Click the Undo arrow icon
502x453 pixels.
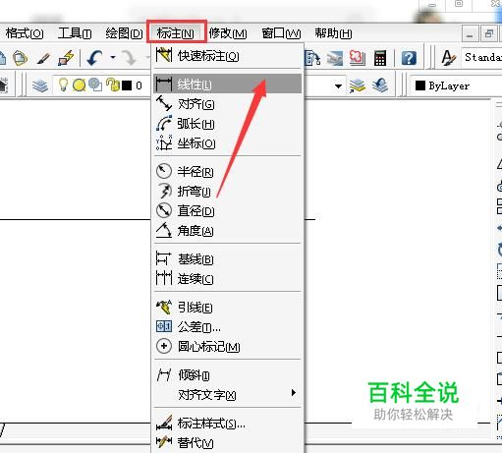pos(94,58)
